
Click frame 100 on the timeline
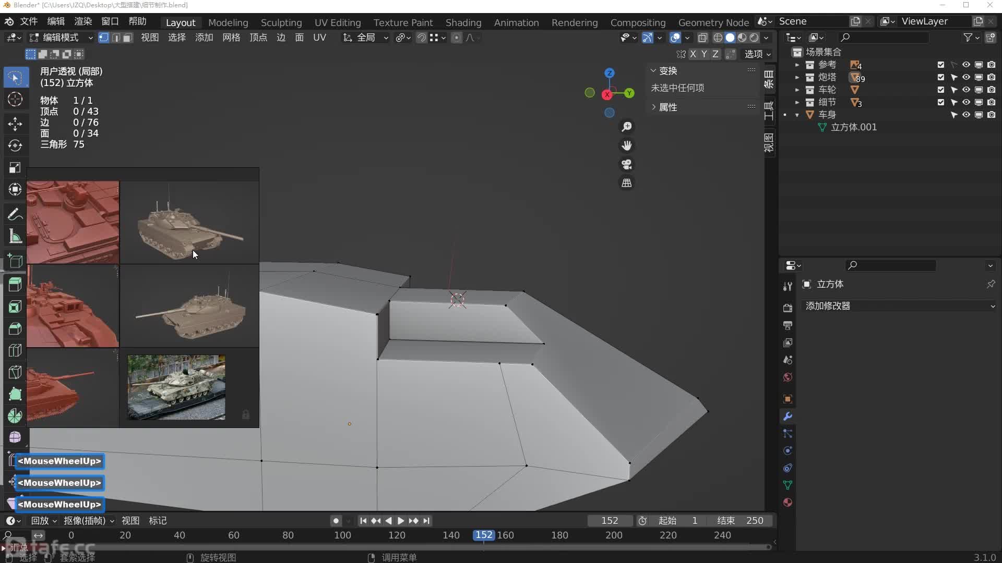tap(342, 535)
